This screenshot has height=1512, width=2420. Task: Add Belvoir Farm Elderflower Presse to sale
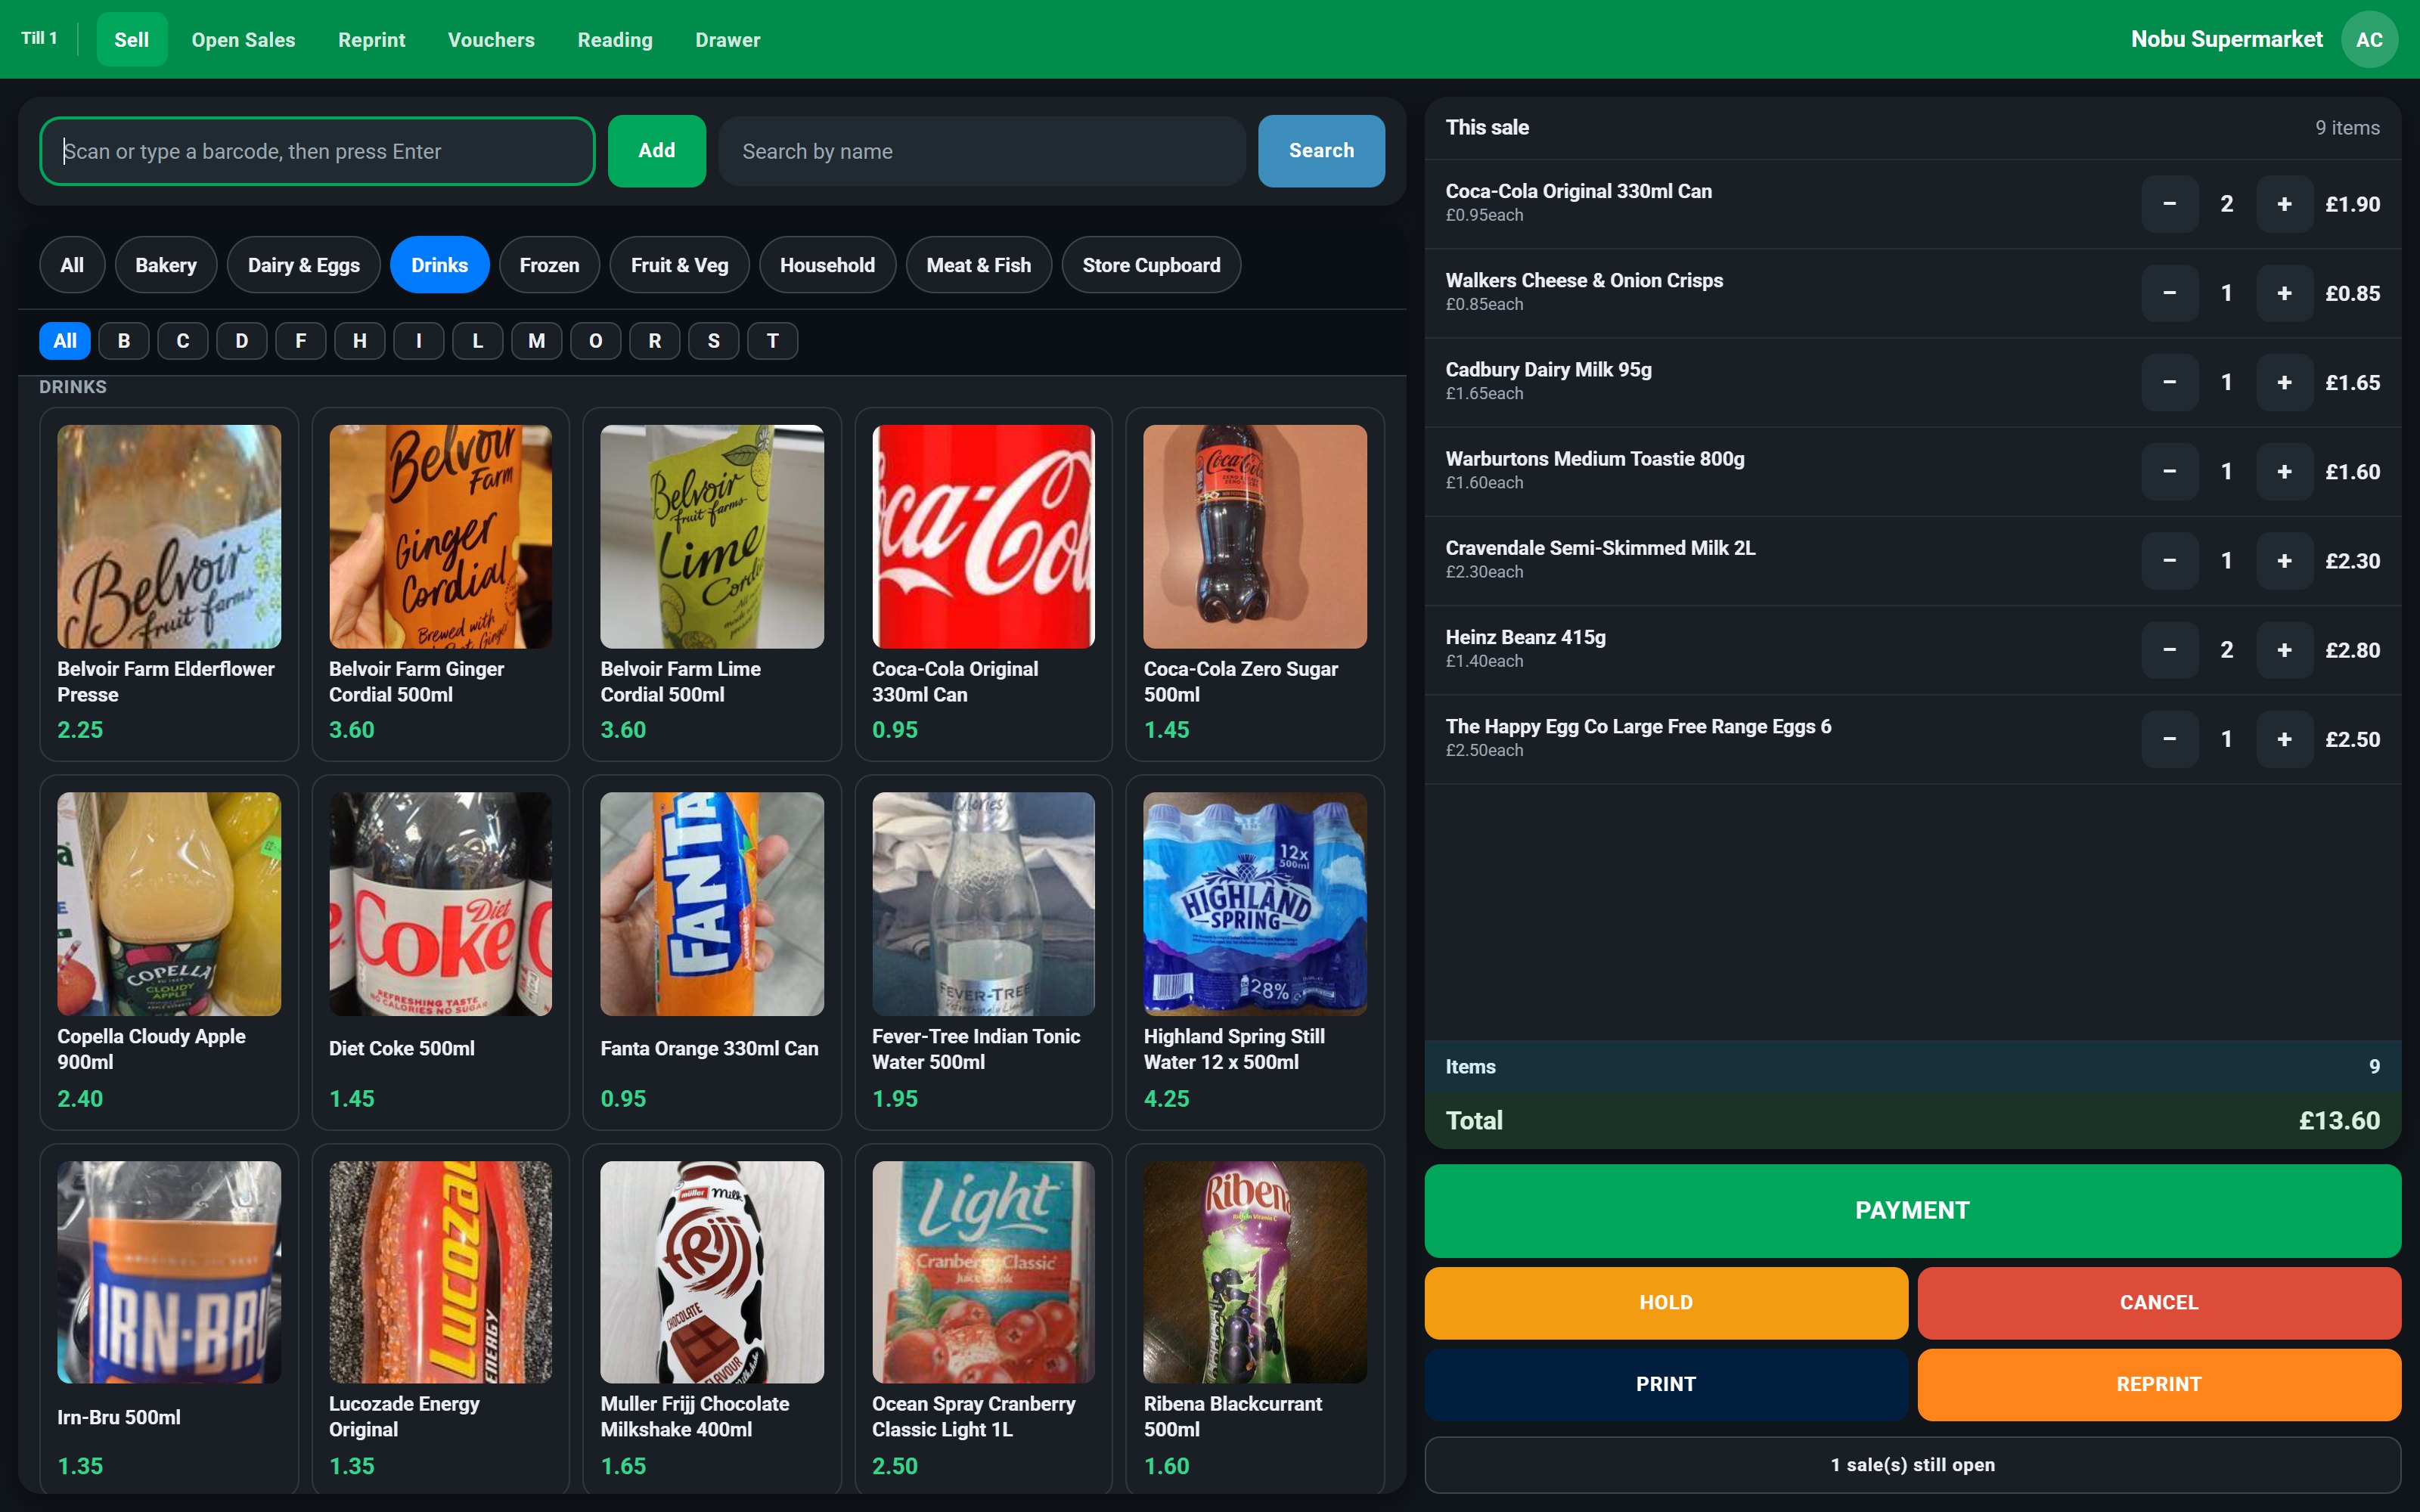click(x=169, y=584)
